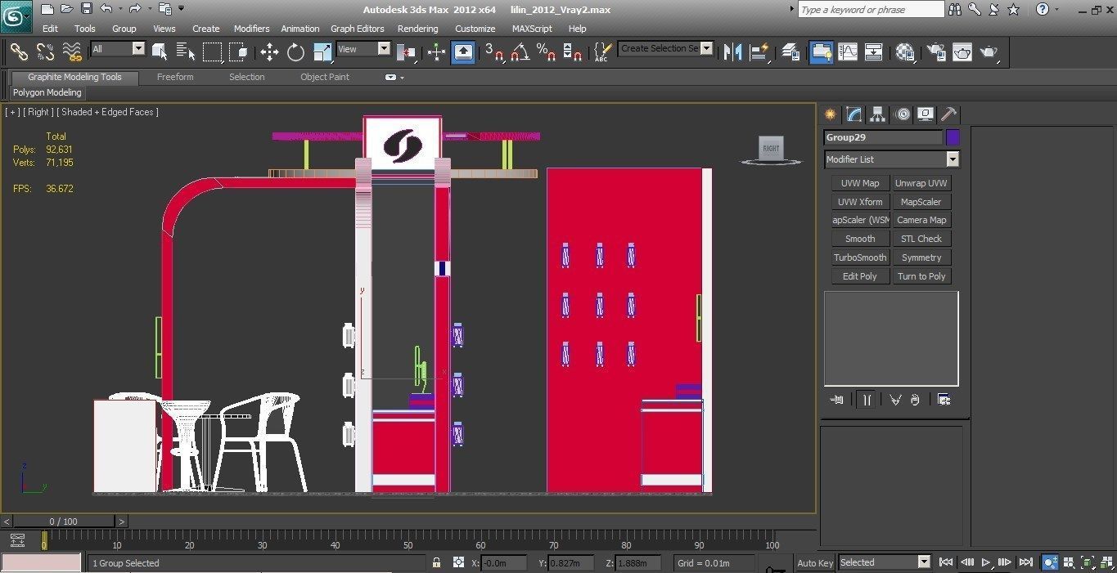Click the Group29 object color swatch

point(953,137)
